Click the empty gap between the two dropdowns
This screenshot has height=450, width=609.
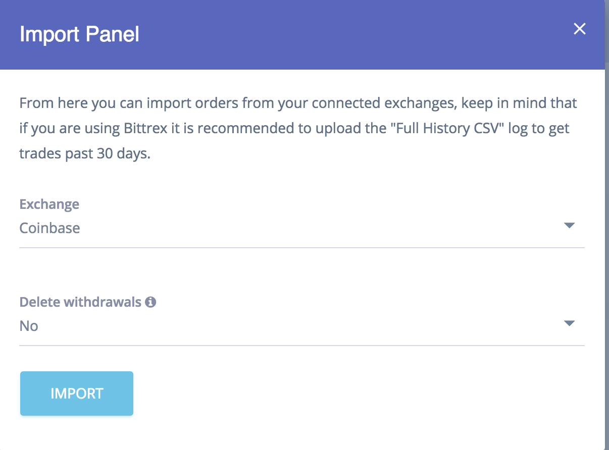pyautogui.click(x=301, y=272)
